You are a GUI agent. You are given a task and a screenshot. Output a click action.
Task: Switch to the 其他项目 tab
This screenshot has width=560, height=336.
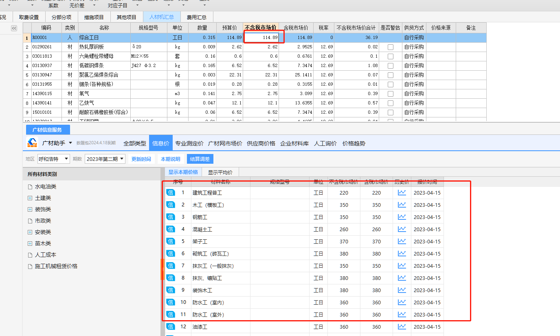127,17
